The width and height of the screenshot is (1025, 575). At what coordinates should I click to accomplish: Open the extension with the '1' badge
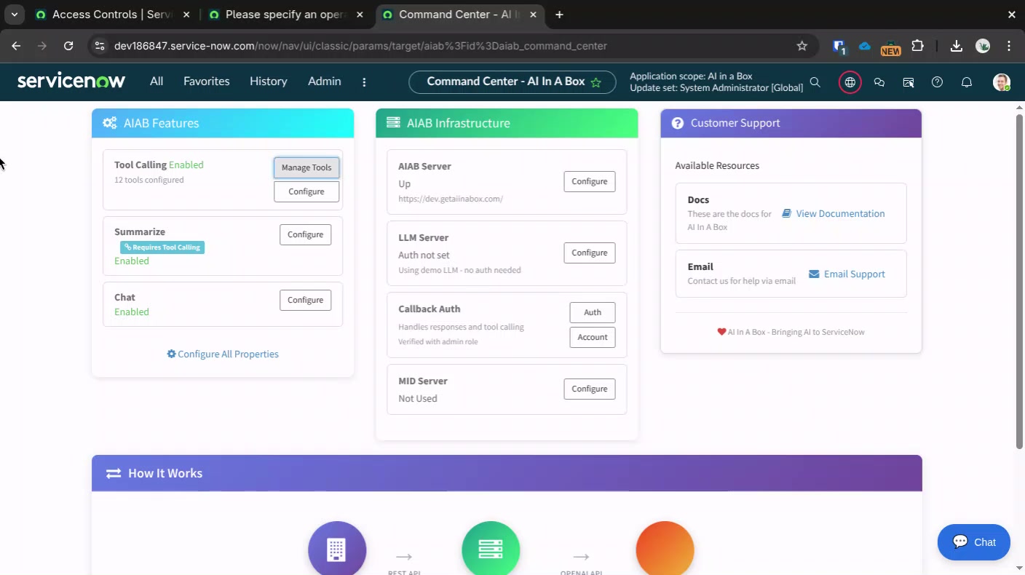click(839, 47)
